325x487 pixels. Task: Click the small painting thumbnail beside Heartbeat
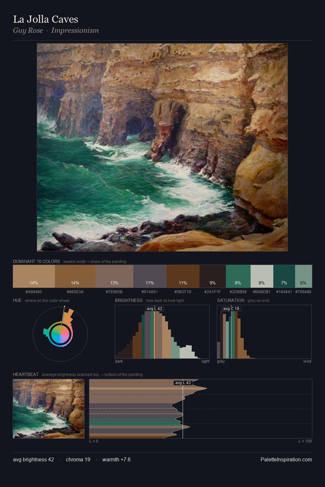(48, 409)
